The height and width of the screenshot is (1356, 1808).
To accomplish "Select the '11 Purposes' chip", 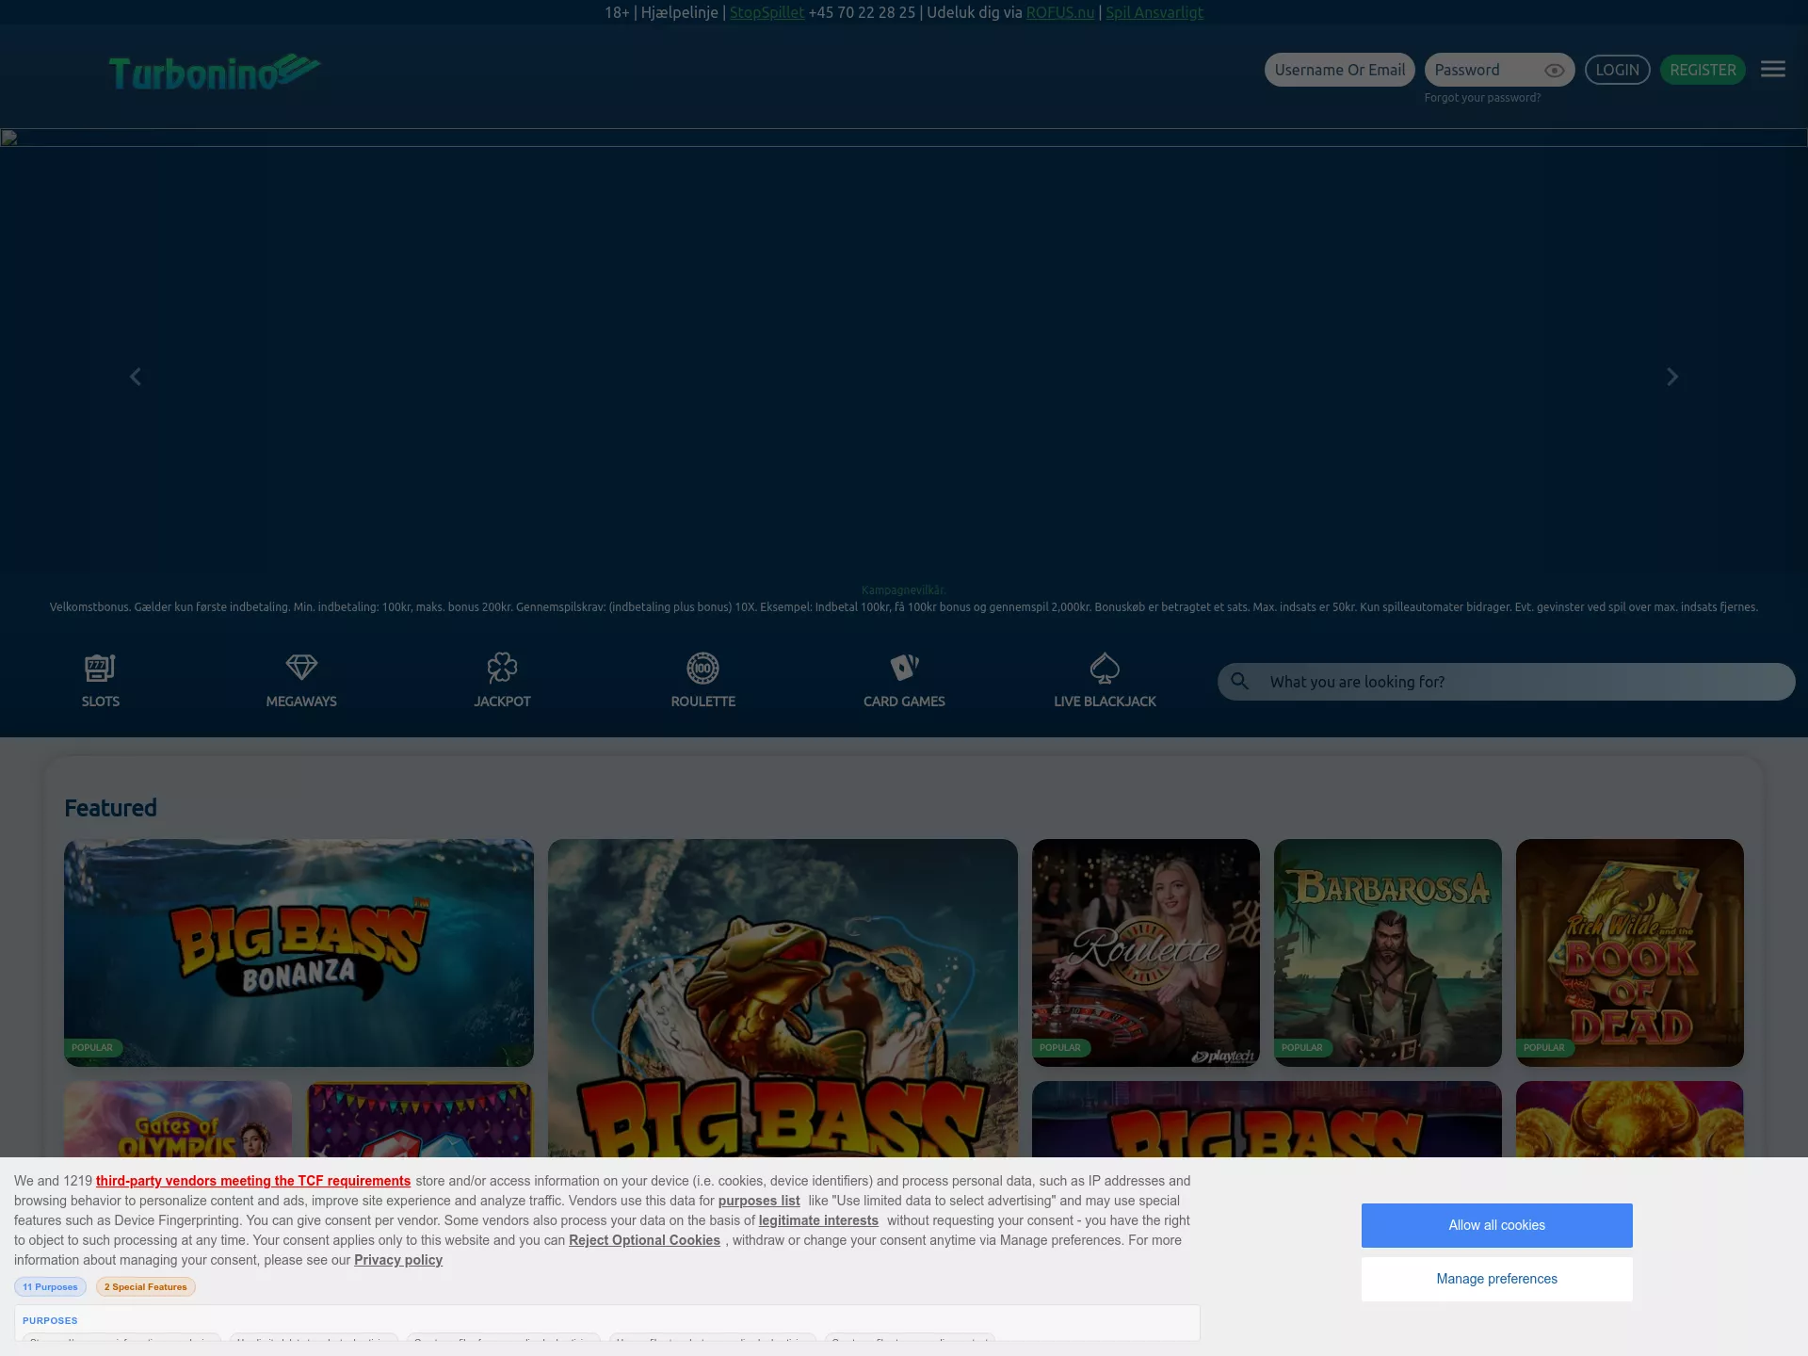I will (x=50, y=1286).
